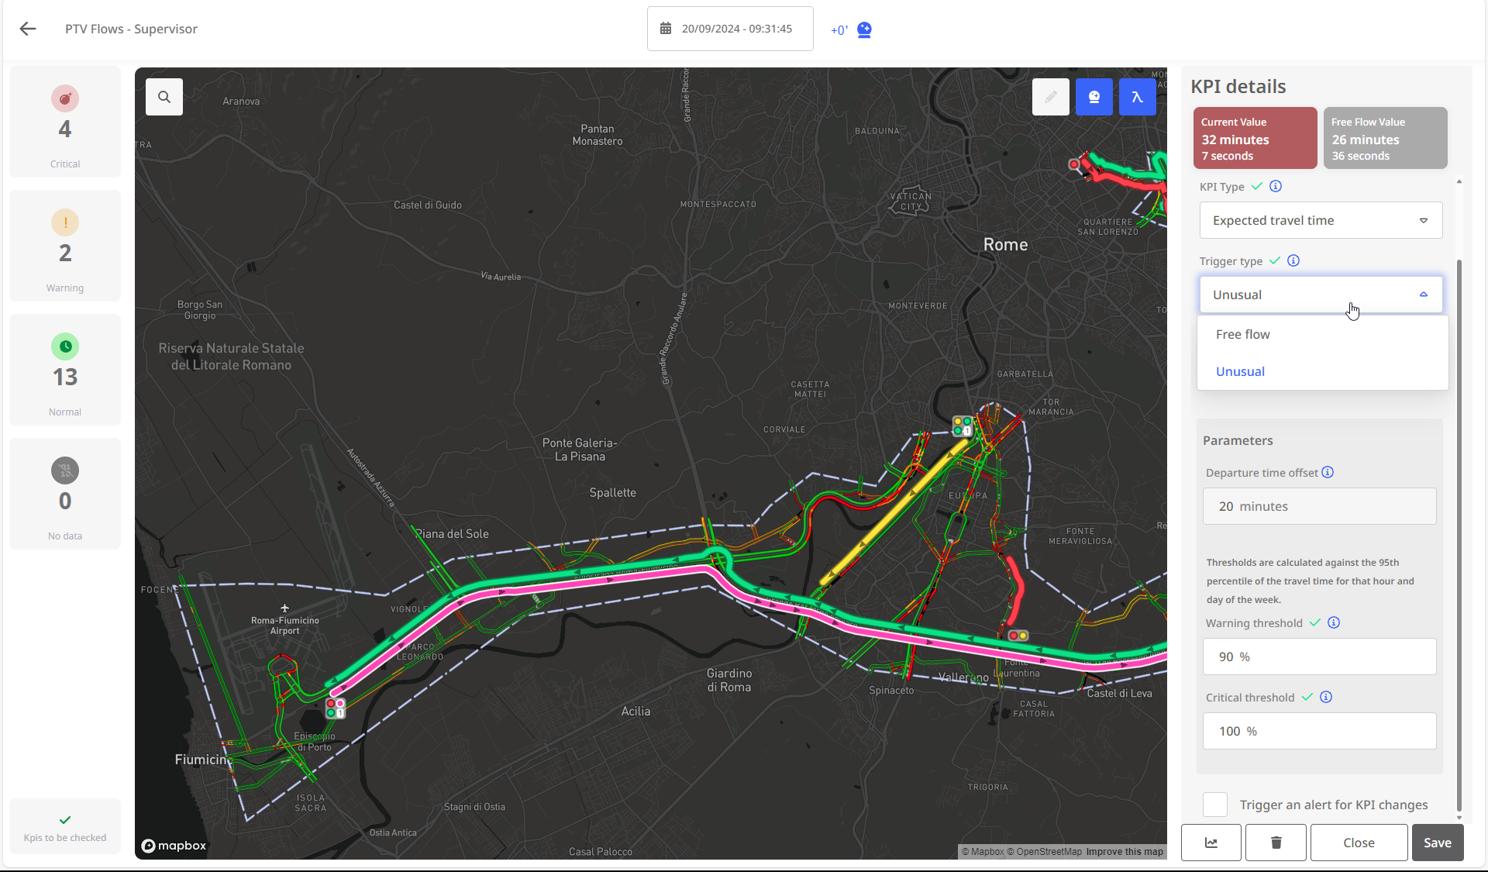Click the Warning threshold 90 percent input field
1488x872 pixels.
[x=1319, y=657]
